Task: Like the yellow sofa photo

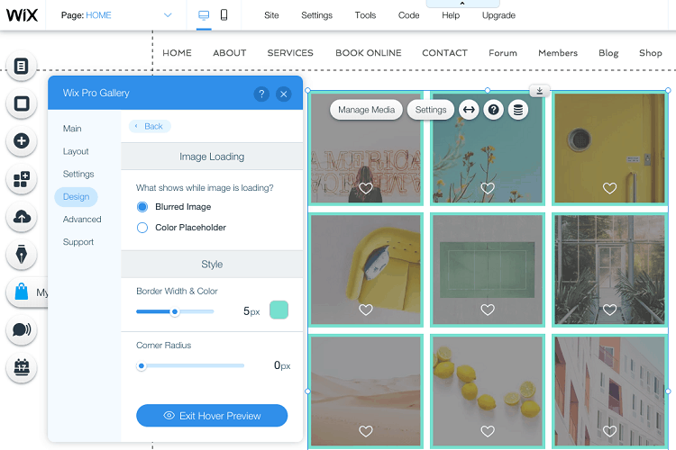Action: 366,310
